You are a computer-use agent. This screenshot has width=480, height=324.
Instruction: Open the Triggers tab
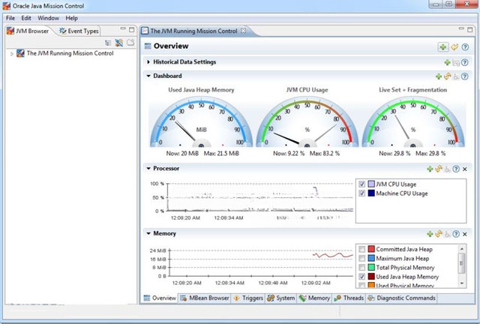pyautogui.click(x=248, y=298)
